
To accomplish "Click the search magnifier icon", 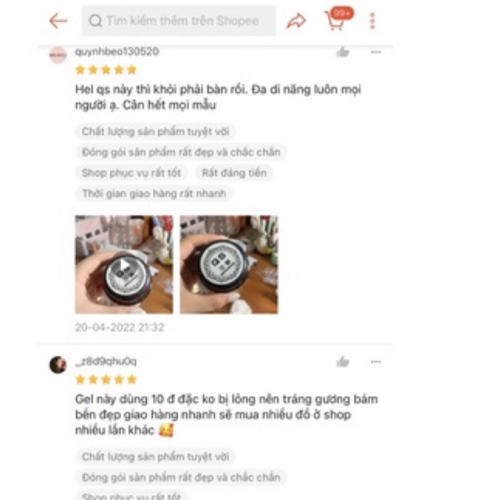I will [x=95, y=21].
